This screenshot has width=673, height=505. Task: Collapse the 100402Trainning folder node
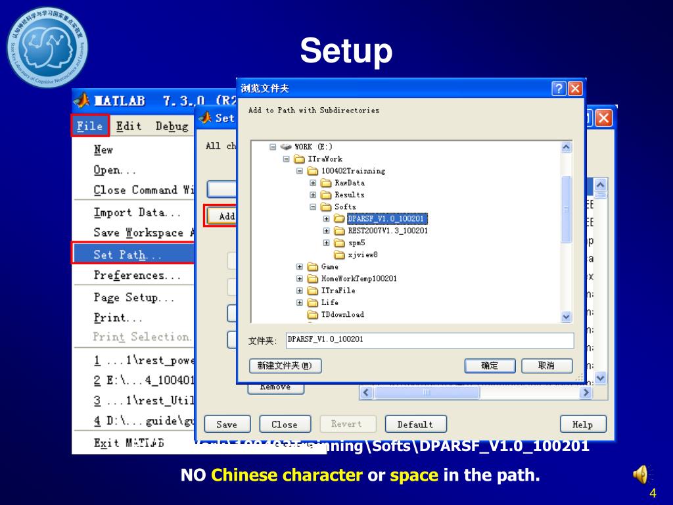tap(300, 171)
